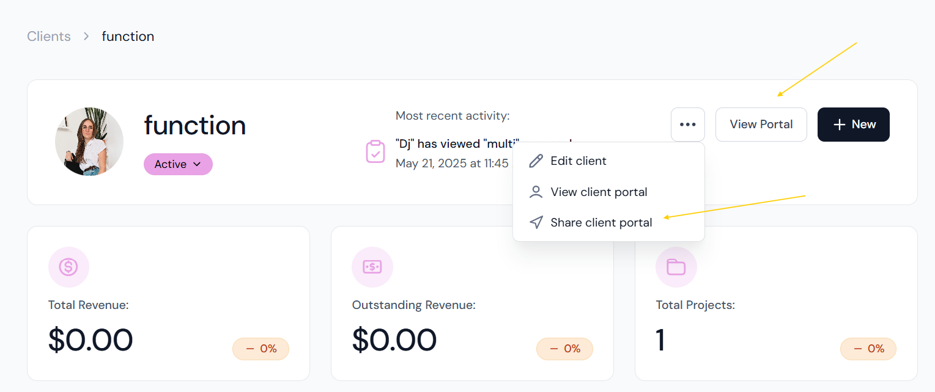
Task: Click the clipboard activity icon
Action: (x=375, y=151)
